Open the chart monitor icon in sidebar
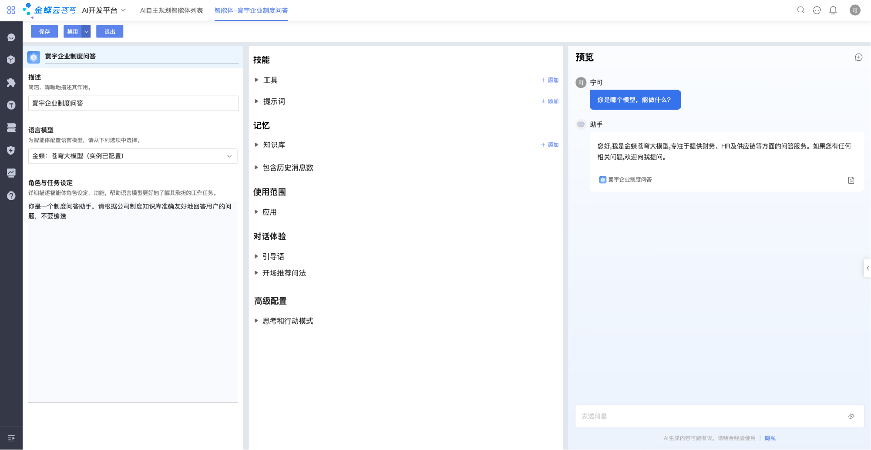 click(x=11, y=173)
